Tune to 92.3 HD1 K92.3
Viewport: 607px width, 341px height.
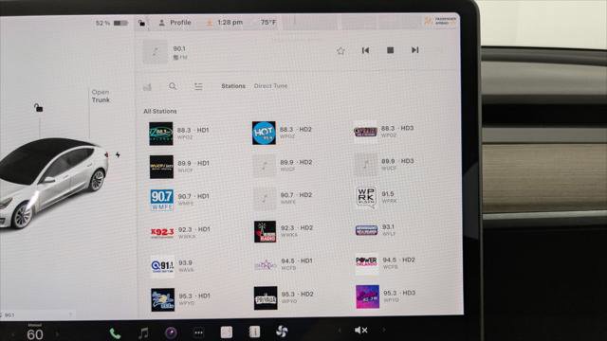pos(181,232)
